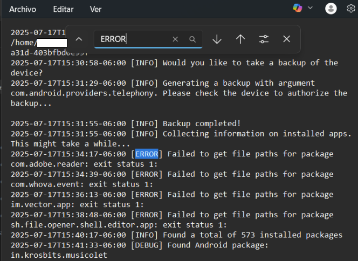The width and height of the screenshot is (358, 261).
Task: Open the Archivo menu
Action: 23,9
